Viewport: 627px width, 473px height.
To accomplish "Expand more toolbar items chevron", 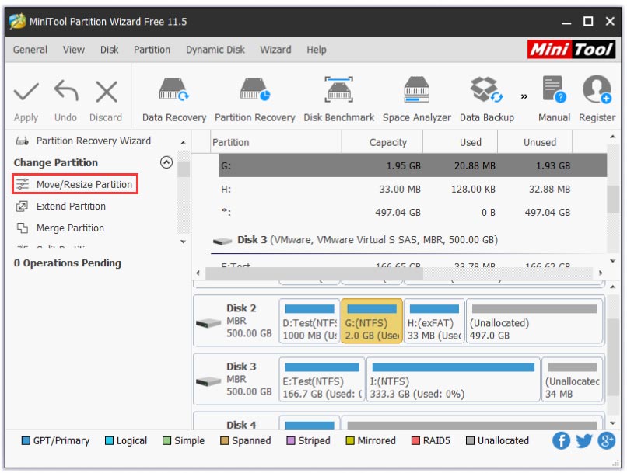I will coord(524,96).
